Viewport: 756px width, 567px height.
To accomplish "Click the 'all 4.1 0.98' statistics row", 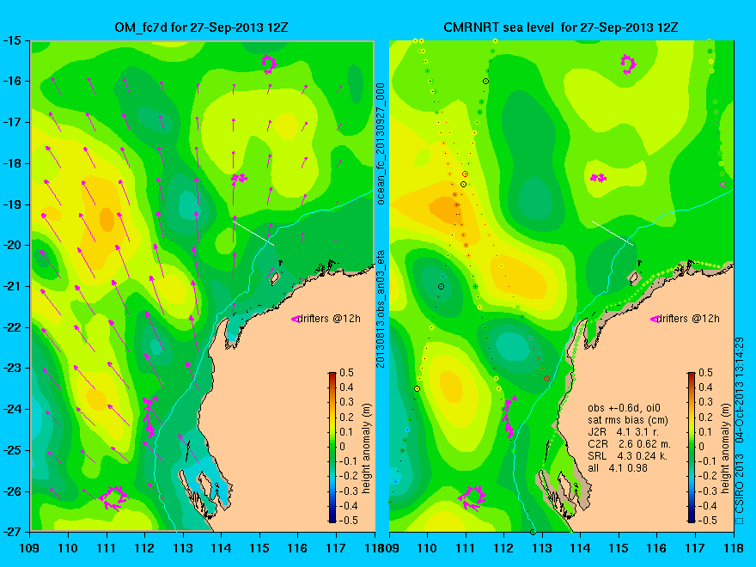I will pyautogui.click(x=617, y=467).
